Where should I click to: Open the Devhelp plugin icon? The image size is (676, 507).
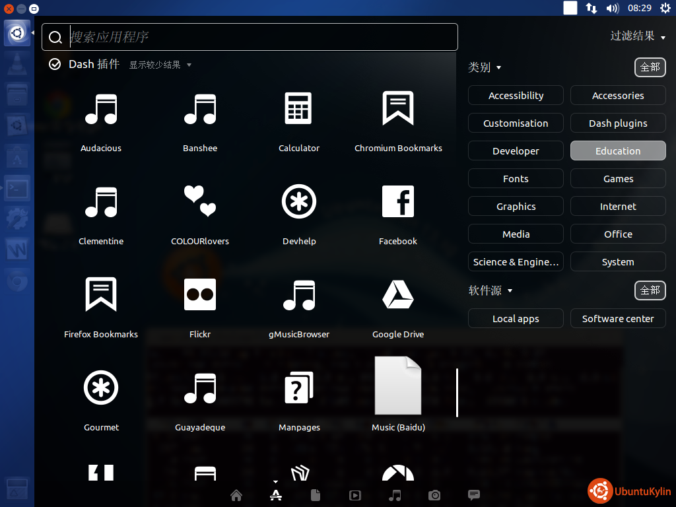[x=298, y=201]
